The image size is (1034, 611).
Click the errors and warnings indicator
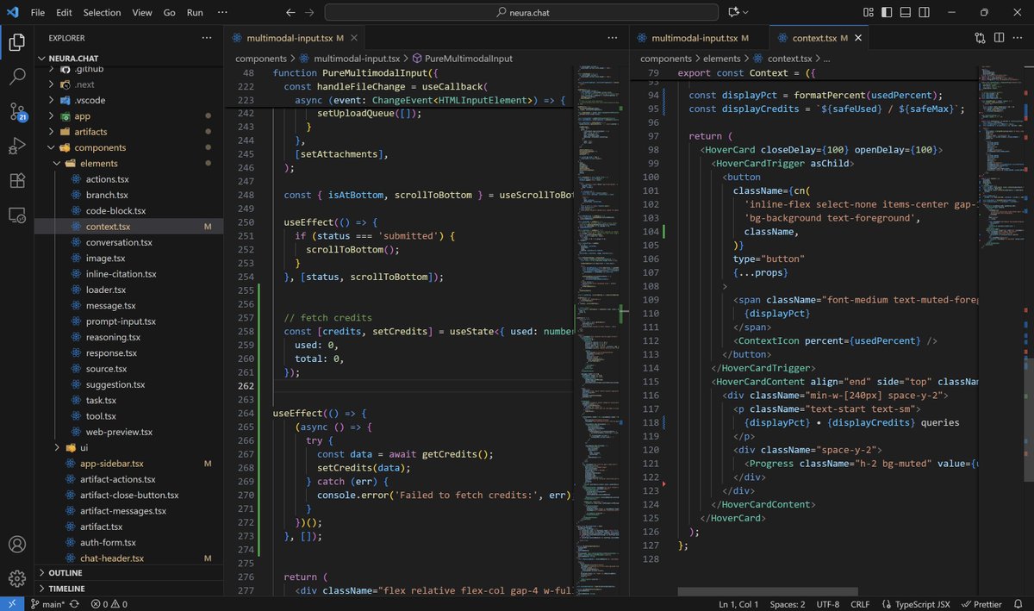pyautogui.click(x=109, y=604)
